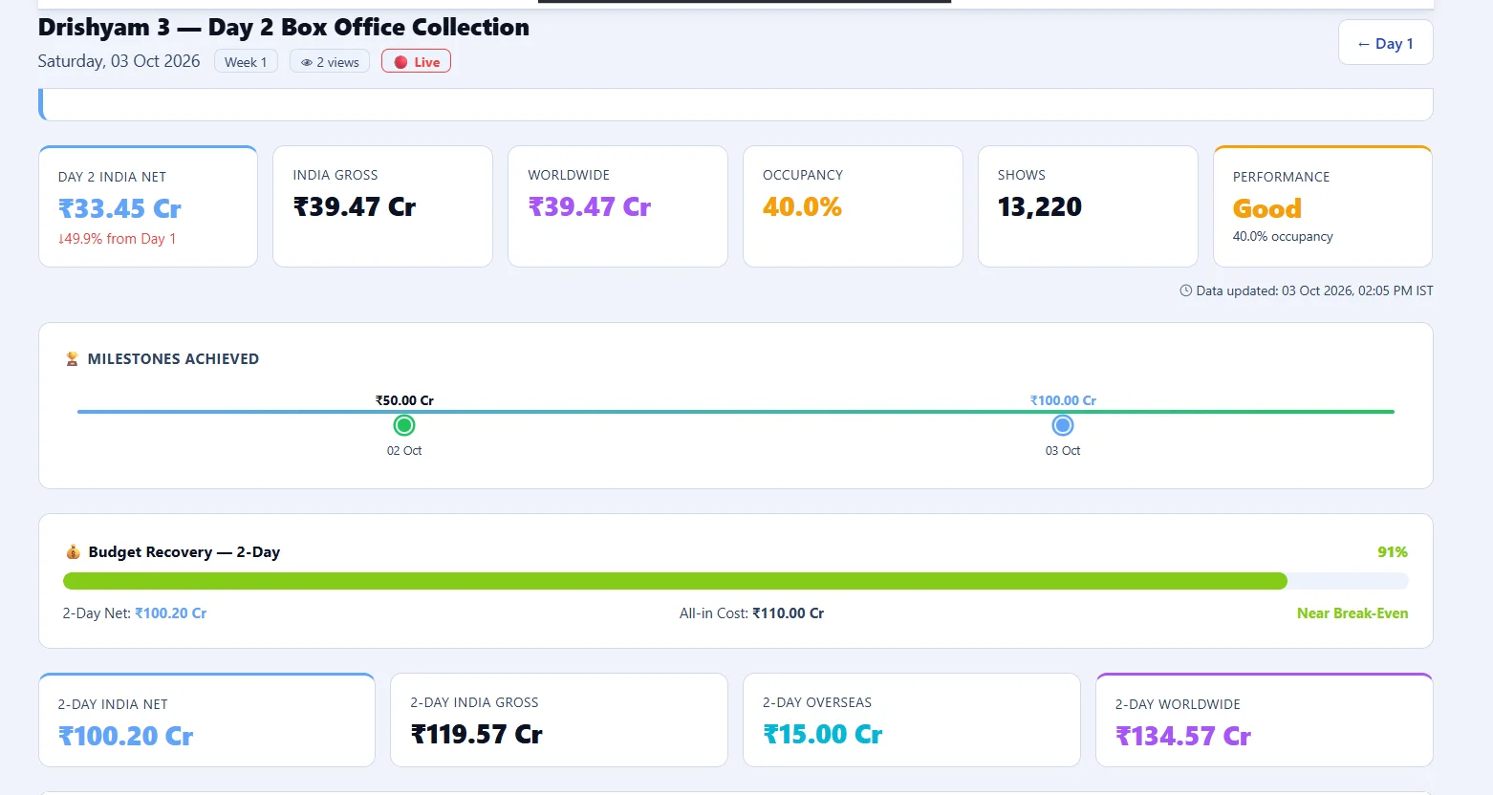Viewport: 1493px width, 795px height.
Task: Click the Worldwide ₹39.47 Cr value
Action: tap(590, 207)
